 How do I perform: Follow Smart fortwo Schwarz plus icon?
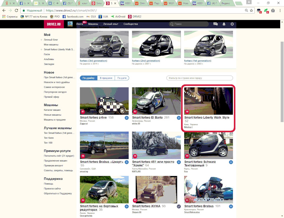[231, 162]
